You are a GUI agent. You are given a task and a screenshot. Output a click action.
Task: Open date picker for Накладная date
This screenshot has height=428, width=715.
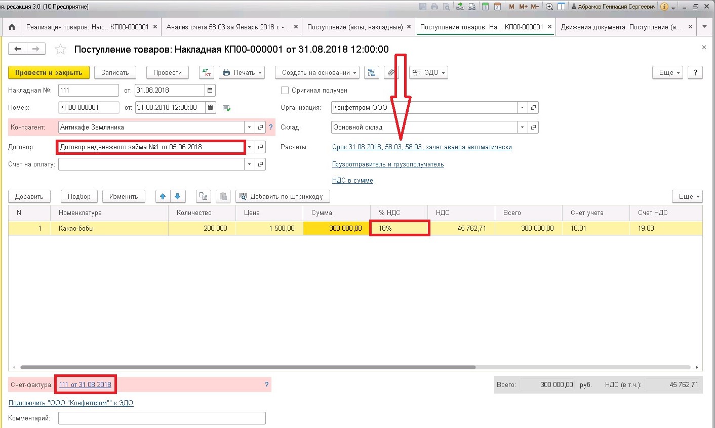(x=210, y=90)
